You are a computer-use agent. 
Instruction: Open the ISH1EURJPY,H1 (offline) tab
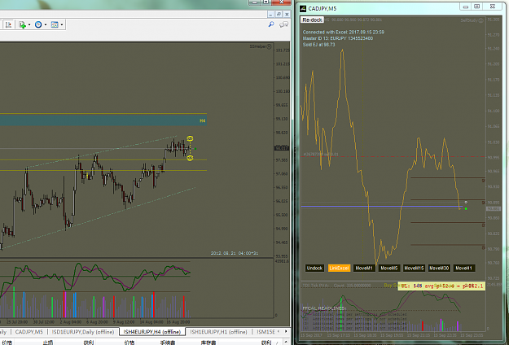point(218,332)
